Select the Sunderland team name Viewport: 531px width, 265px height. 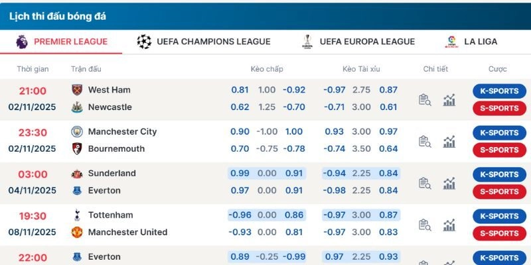pos(112,173)
